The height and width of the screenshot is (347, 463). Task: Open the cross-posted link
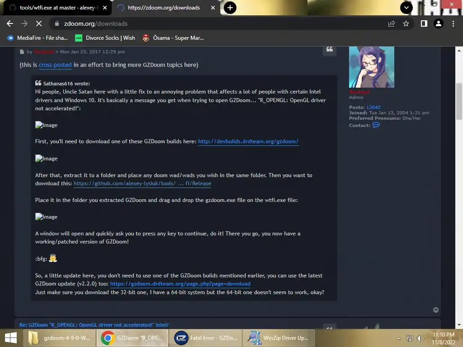pyautogui.click(x=55, y=65)
